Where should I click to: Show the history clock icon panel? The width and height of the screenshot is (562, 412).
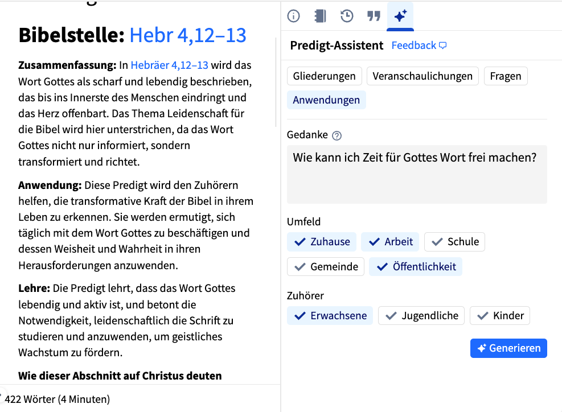coord(347,16)
